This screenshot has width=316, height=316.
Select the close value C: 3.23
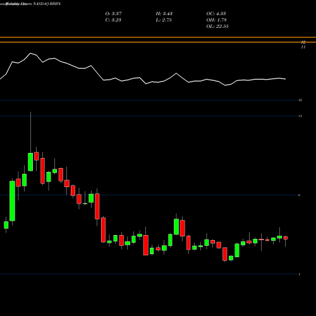pyautogui.click(x=113, y=20)
